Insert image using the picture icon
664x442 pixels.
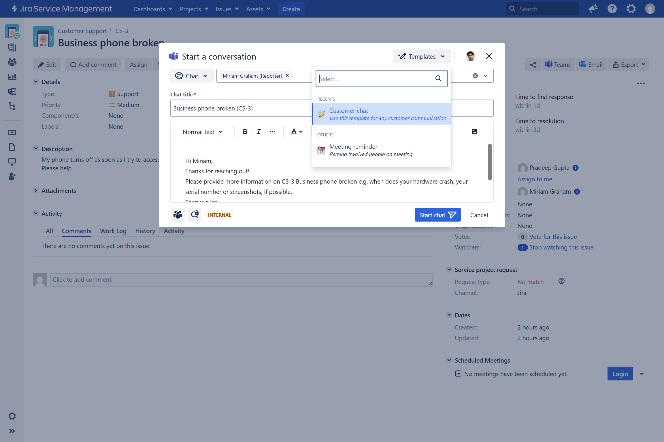tap(474, 132)
